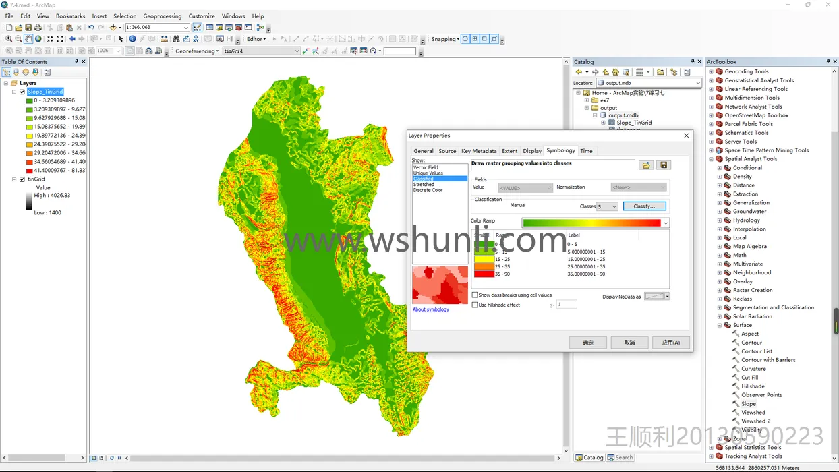Click the Undo arrow icon
This screenshot has height=472, width=839.
[x=91, y=28]
